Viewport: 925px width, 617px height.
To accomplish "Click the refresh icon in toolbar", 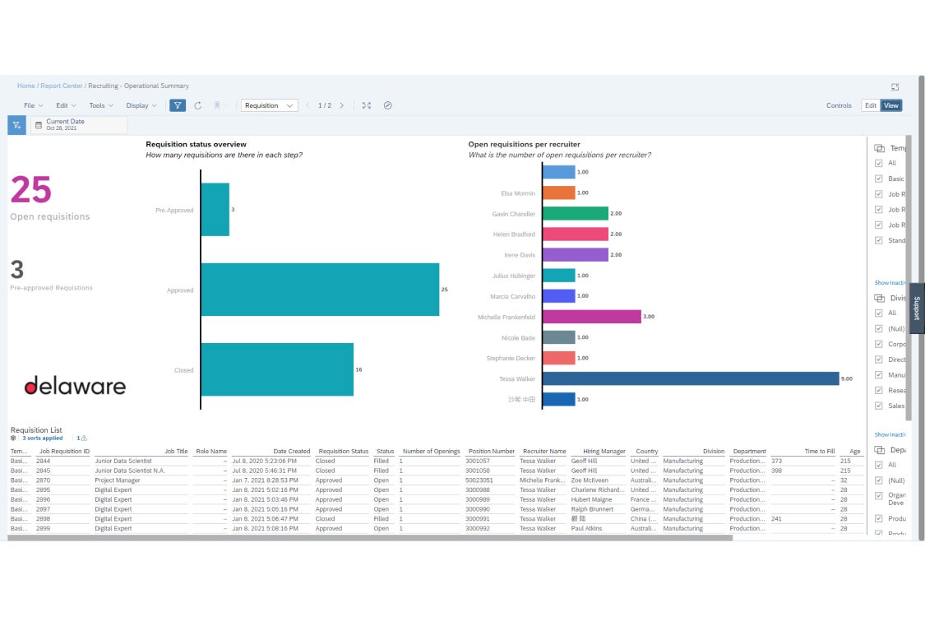I will (197, 105).
